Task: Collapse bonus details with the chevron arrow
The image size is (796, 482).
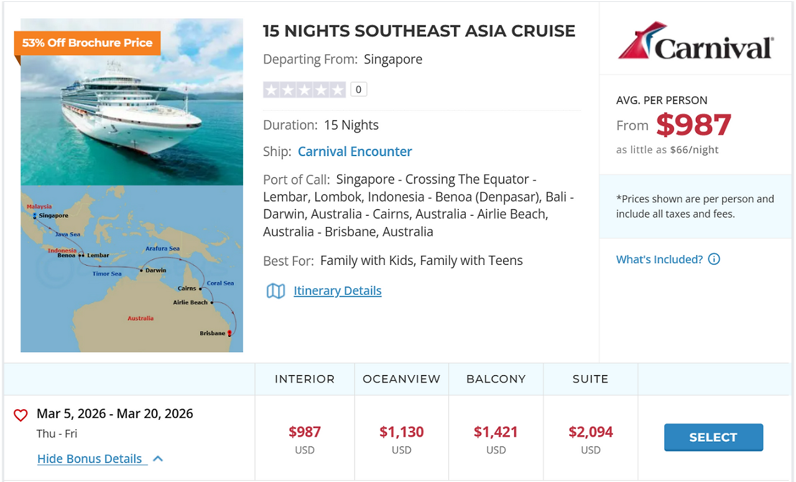Action: 158,459
